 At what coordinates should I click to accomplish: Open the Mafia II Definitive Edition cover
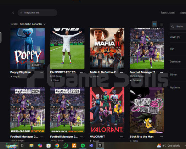click(107, 49)
